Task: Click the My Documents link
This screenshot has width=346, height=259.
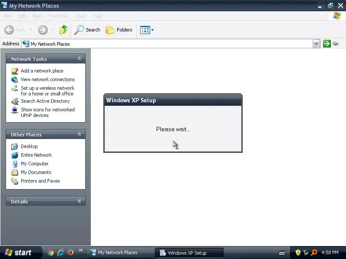Action: [36, 172]
